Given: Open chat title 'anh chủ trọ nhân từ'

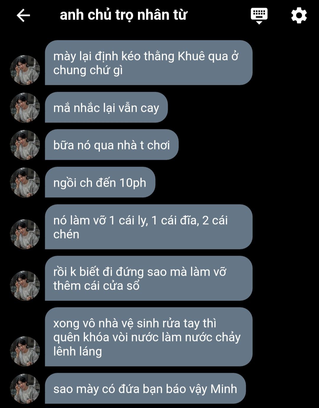Looking at the screenshot, I should click(123, 15).
